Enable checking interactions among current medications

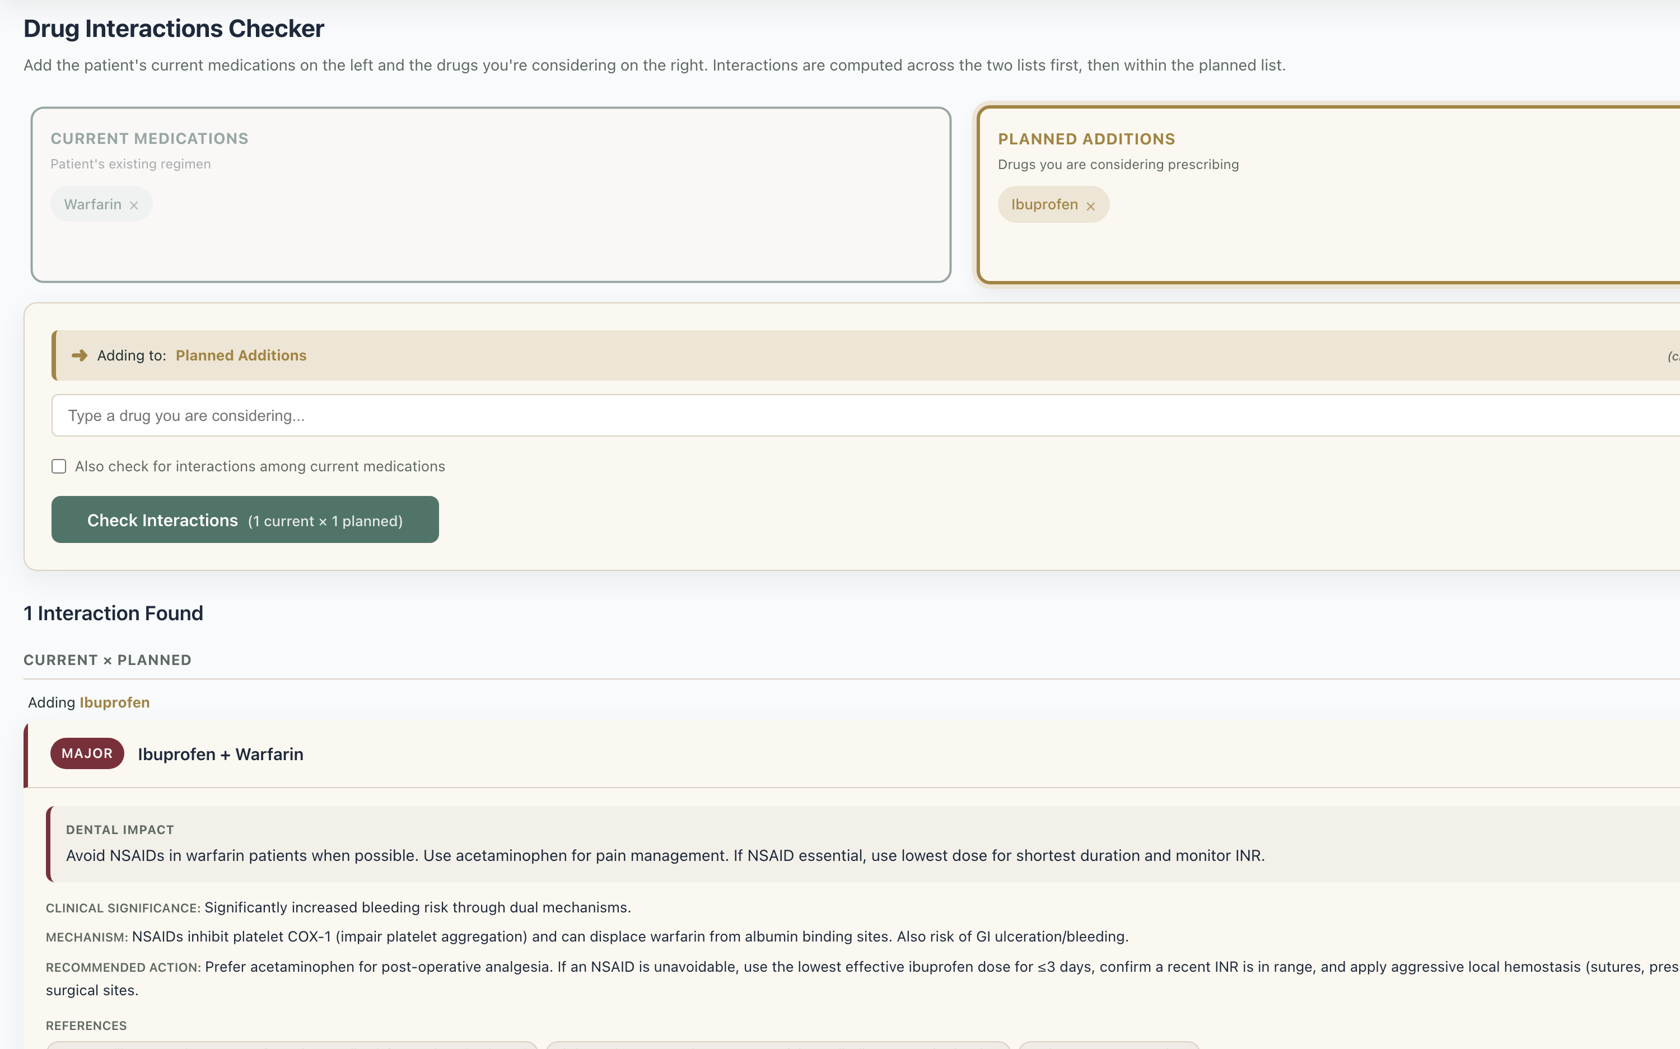click(x=59, y=466)
